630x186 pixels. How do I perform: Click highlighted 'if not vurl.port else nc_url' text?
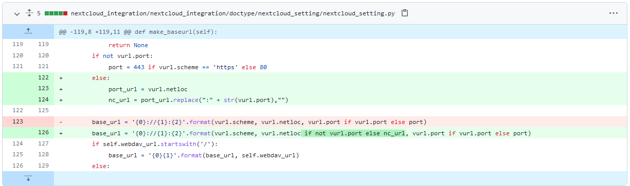(353, 133)
